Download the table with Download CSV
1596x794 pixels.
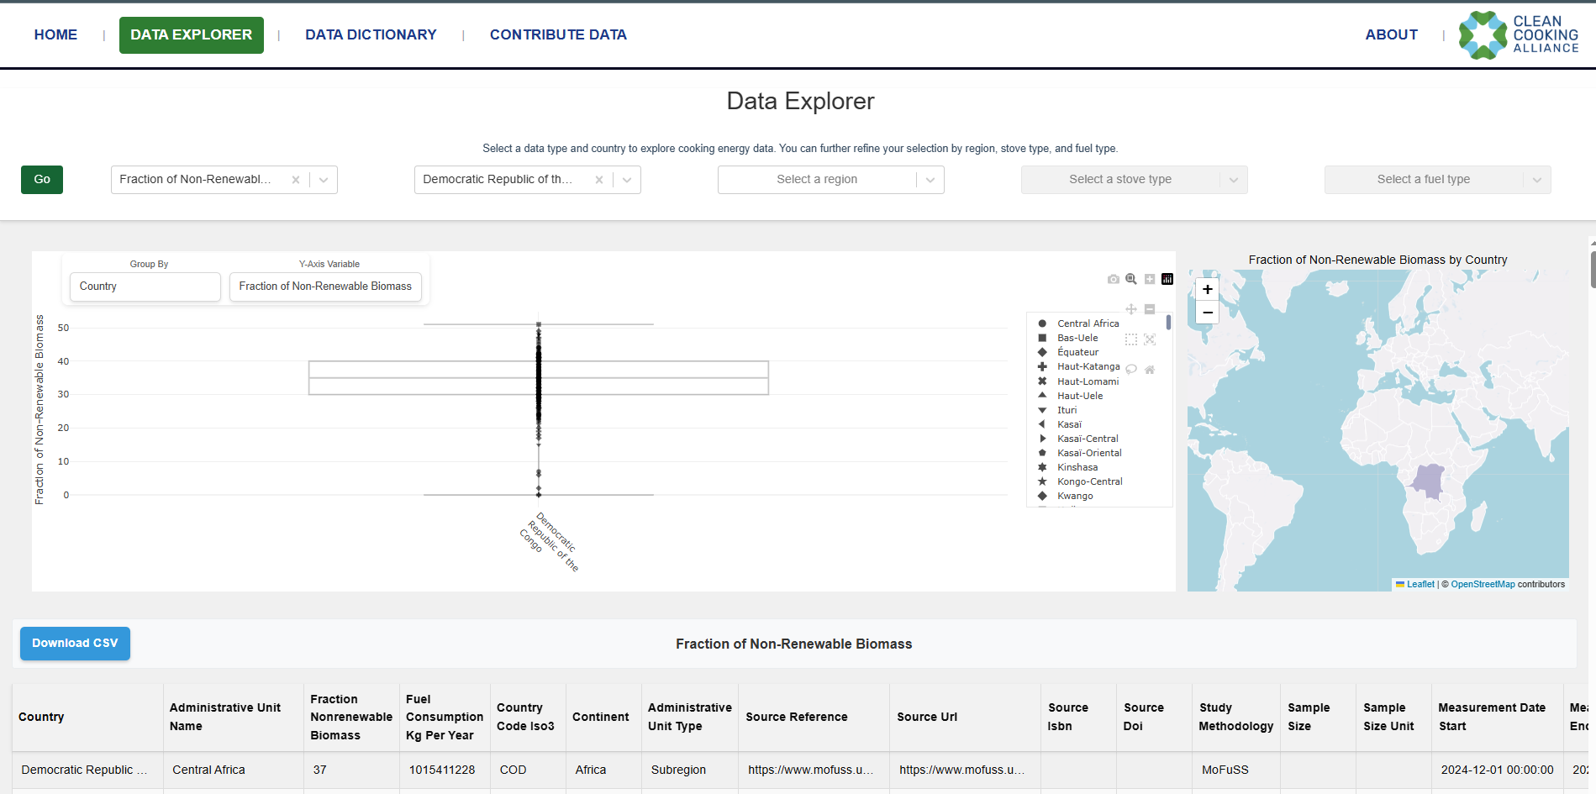[75, 643]
